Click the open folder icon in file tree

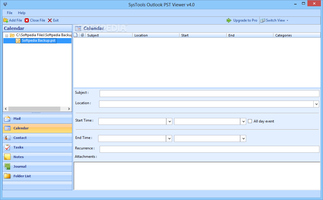pyautogui.click(x=12, y=35)
